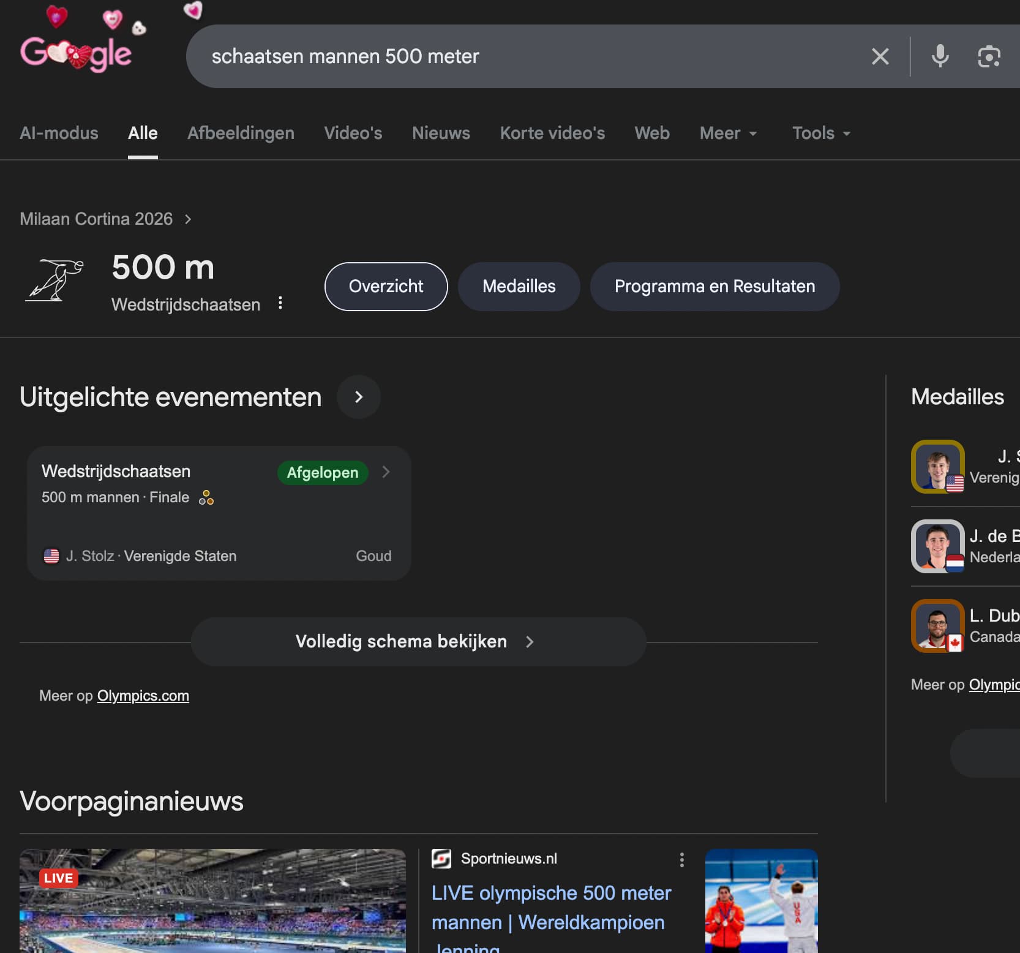1020x953 pixels.
Task: Start voice search with the microphone icon
Action: click(940, 56)
